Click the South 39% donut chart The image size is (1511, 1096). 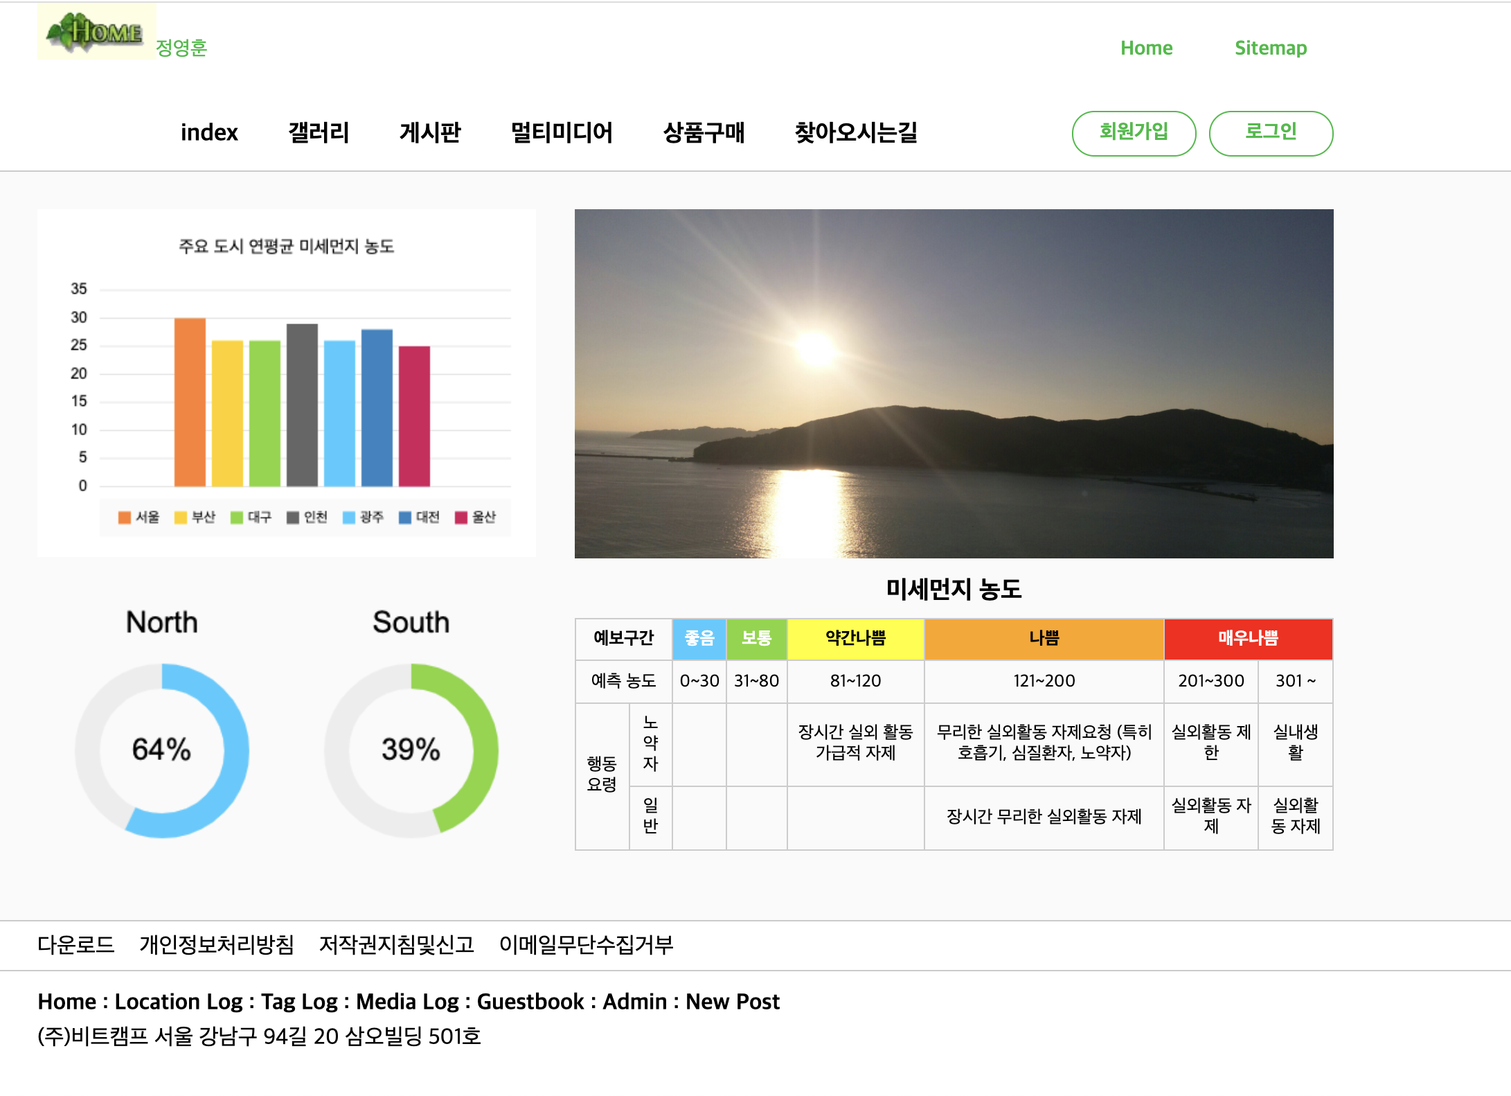(411, 750)
